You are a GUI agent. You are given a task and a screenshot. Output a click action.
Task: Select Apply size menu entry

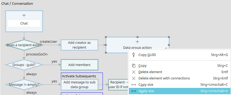pos(180,91)
